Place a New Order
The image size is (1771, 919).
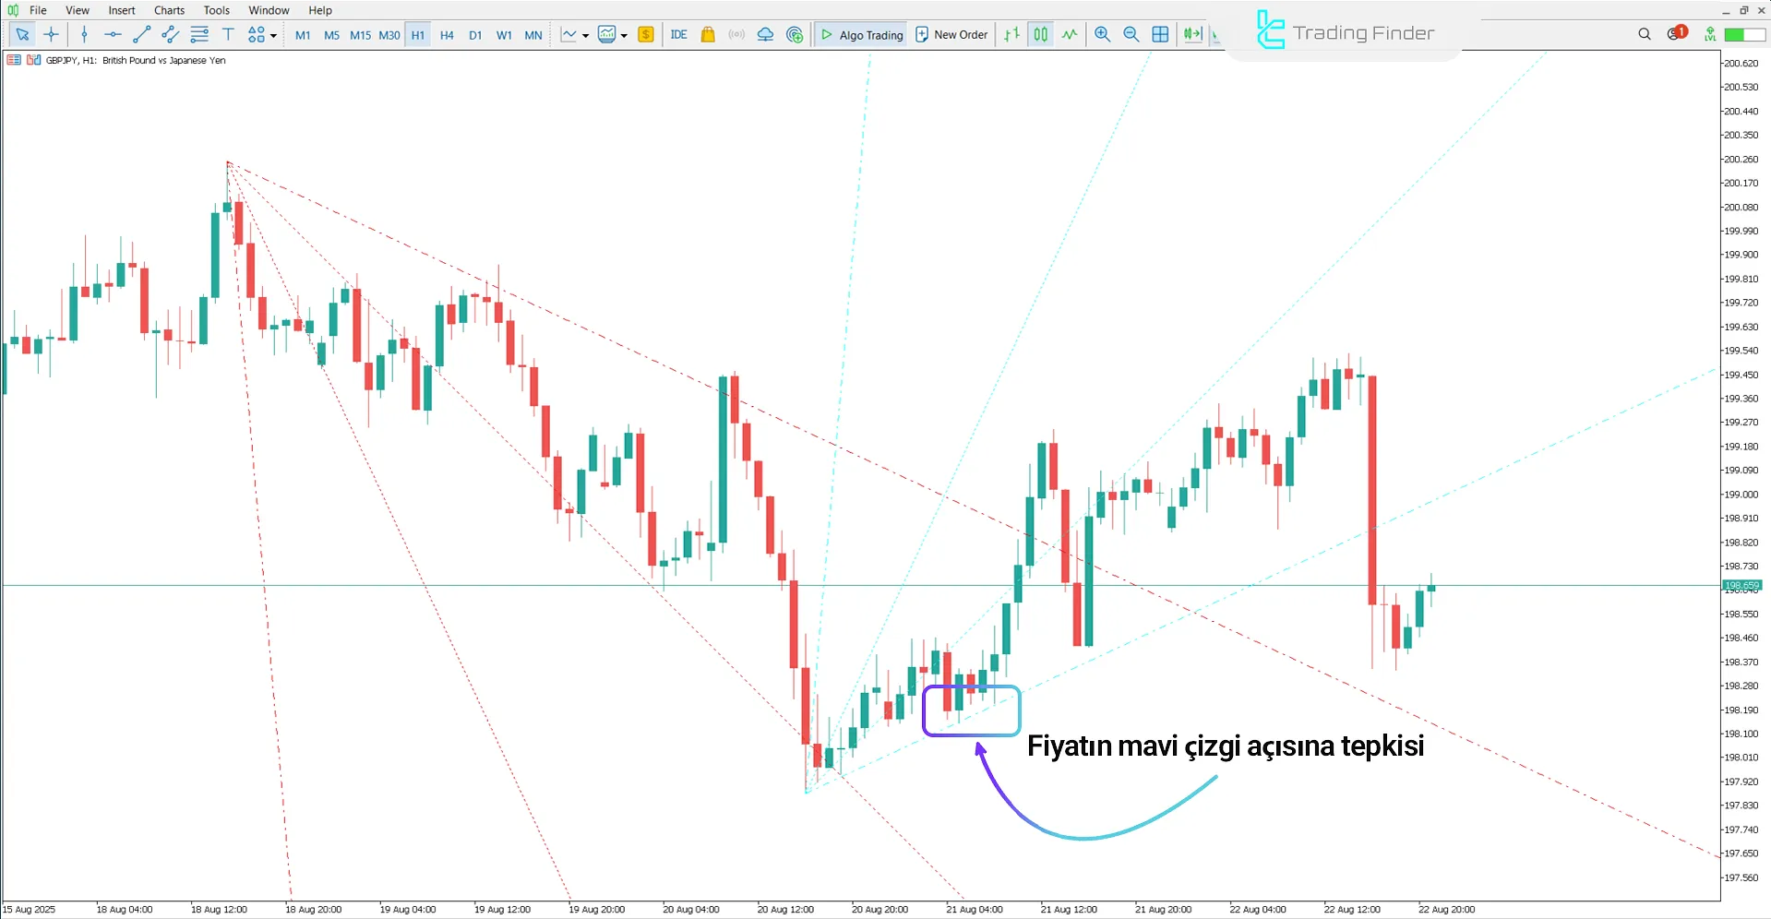951,34
